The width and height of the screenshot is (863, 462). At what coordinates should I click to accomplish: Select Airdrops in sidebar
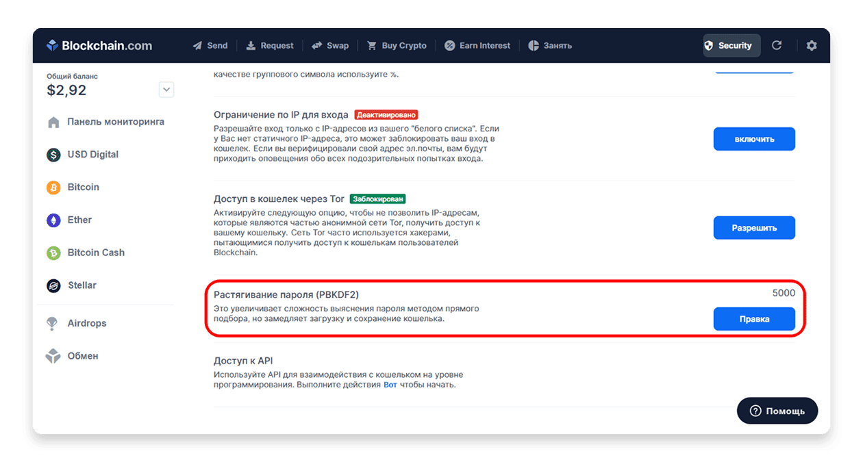[x=87, y=324]
